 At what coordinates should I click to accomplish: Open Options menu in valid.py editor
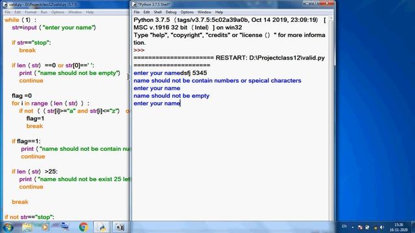pyautogui.click(x=58, y=12)
